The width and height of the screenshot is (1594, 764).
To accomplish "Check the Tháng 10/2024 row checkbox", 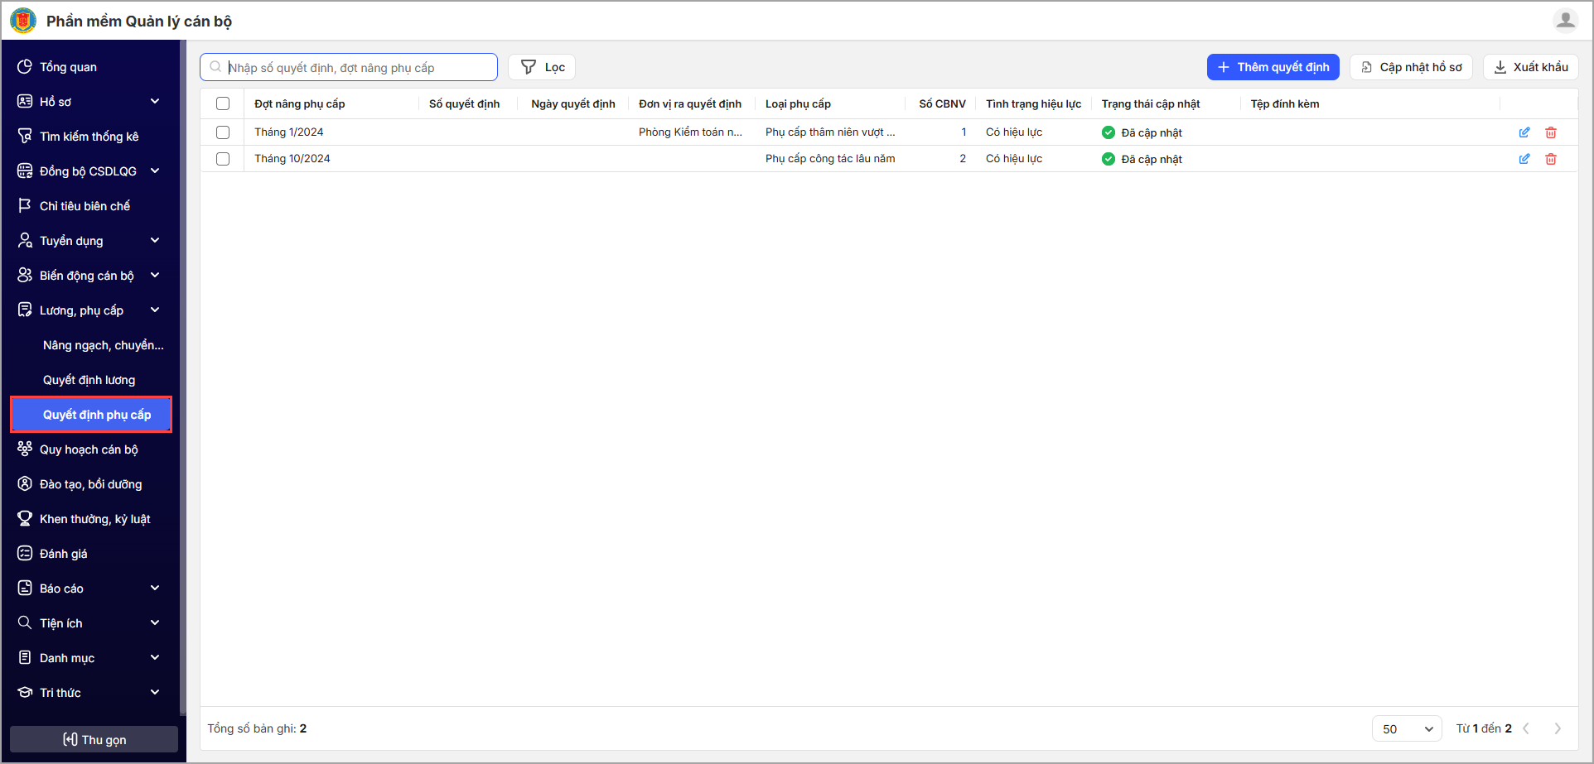I will [223, 159].
